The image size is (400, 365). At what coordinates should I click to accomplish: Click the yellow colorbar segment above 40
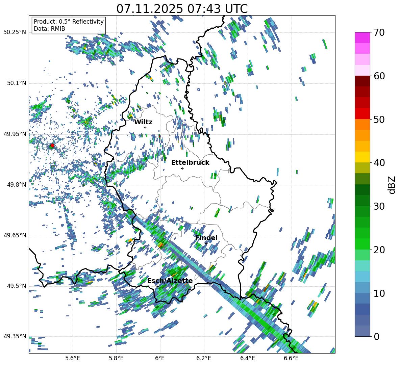pyautogui.click(x=362, y=157)
